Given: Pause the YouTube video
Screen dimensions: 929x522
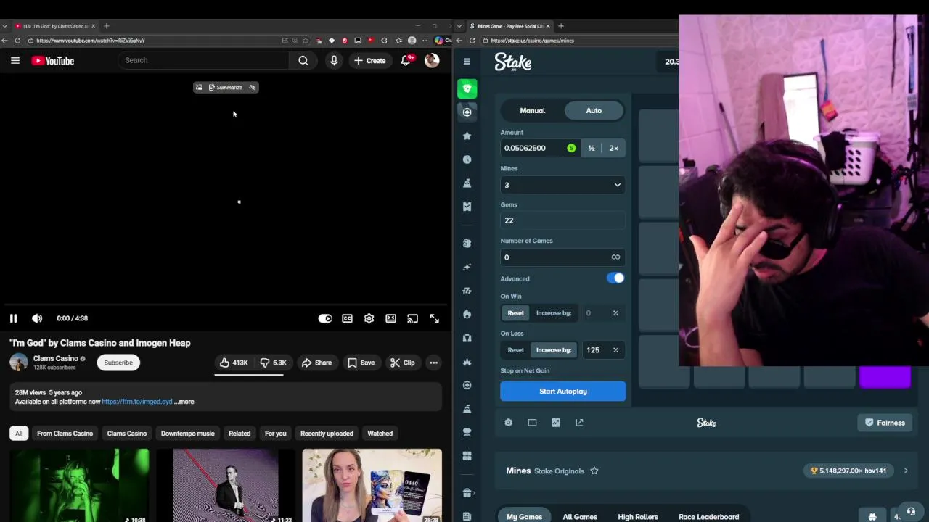Looking at the screenshot, I should click(x=13, y=318).
